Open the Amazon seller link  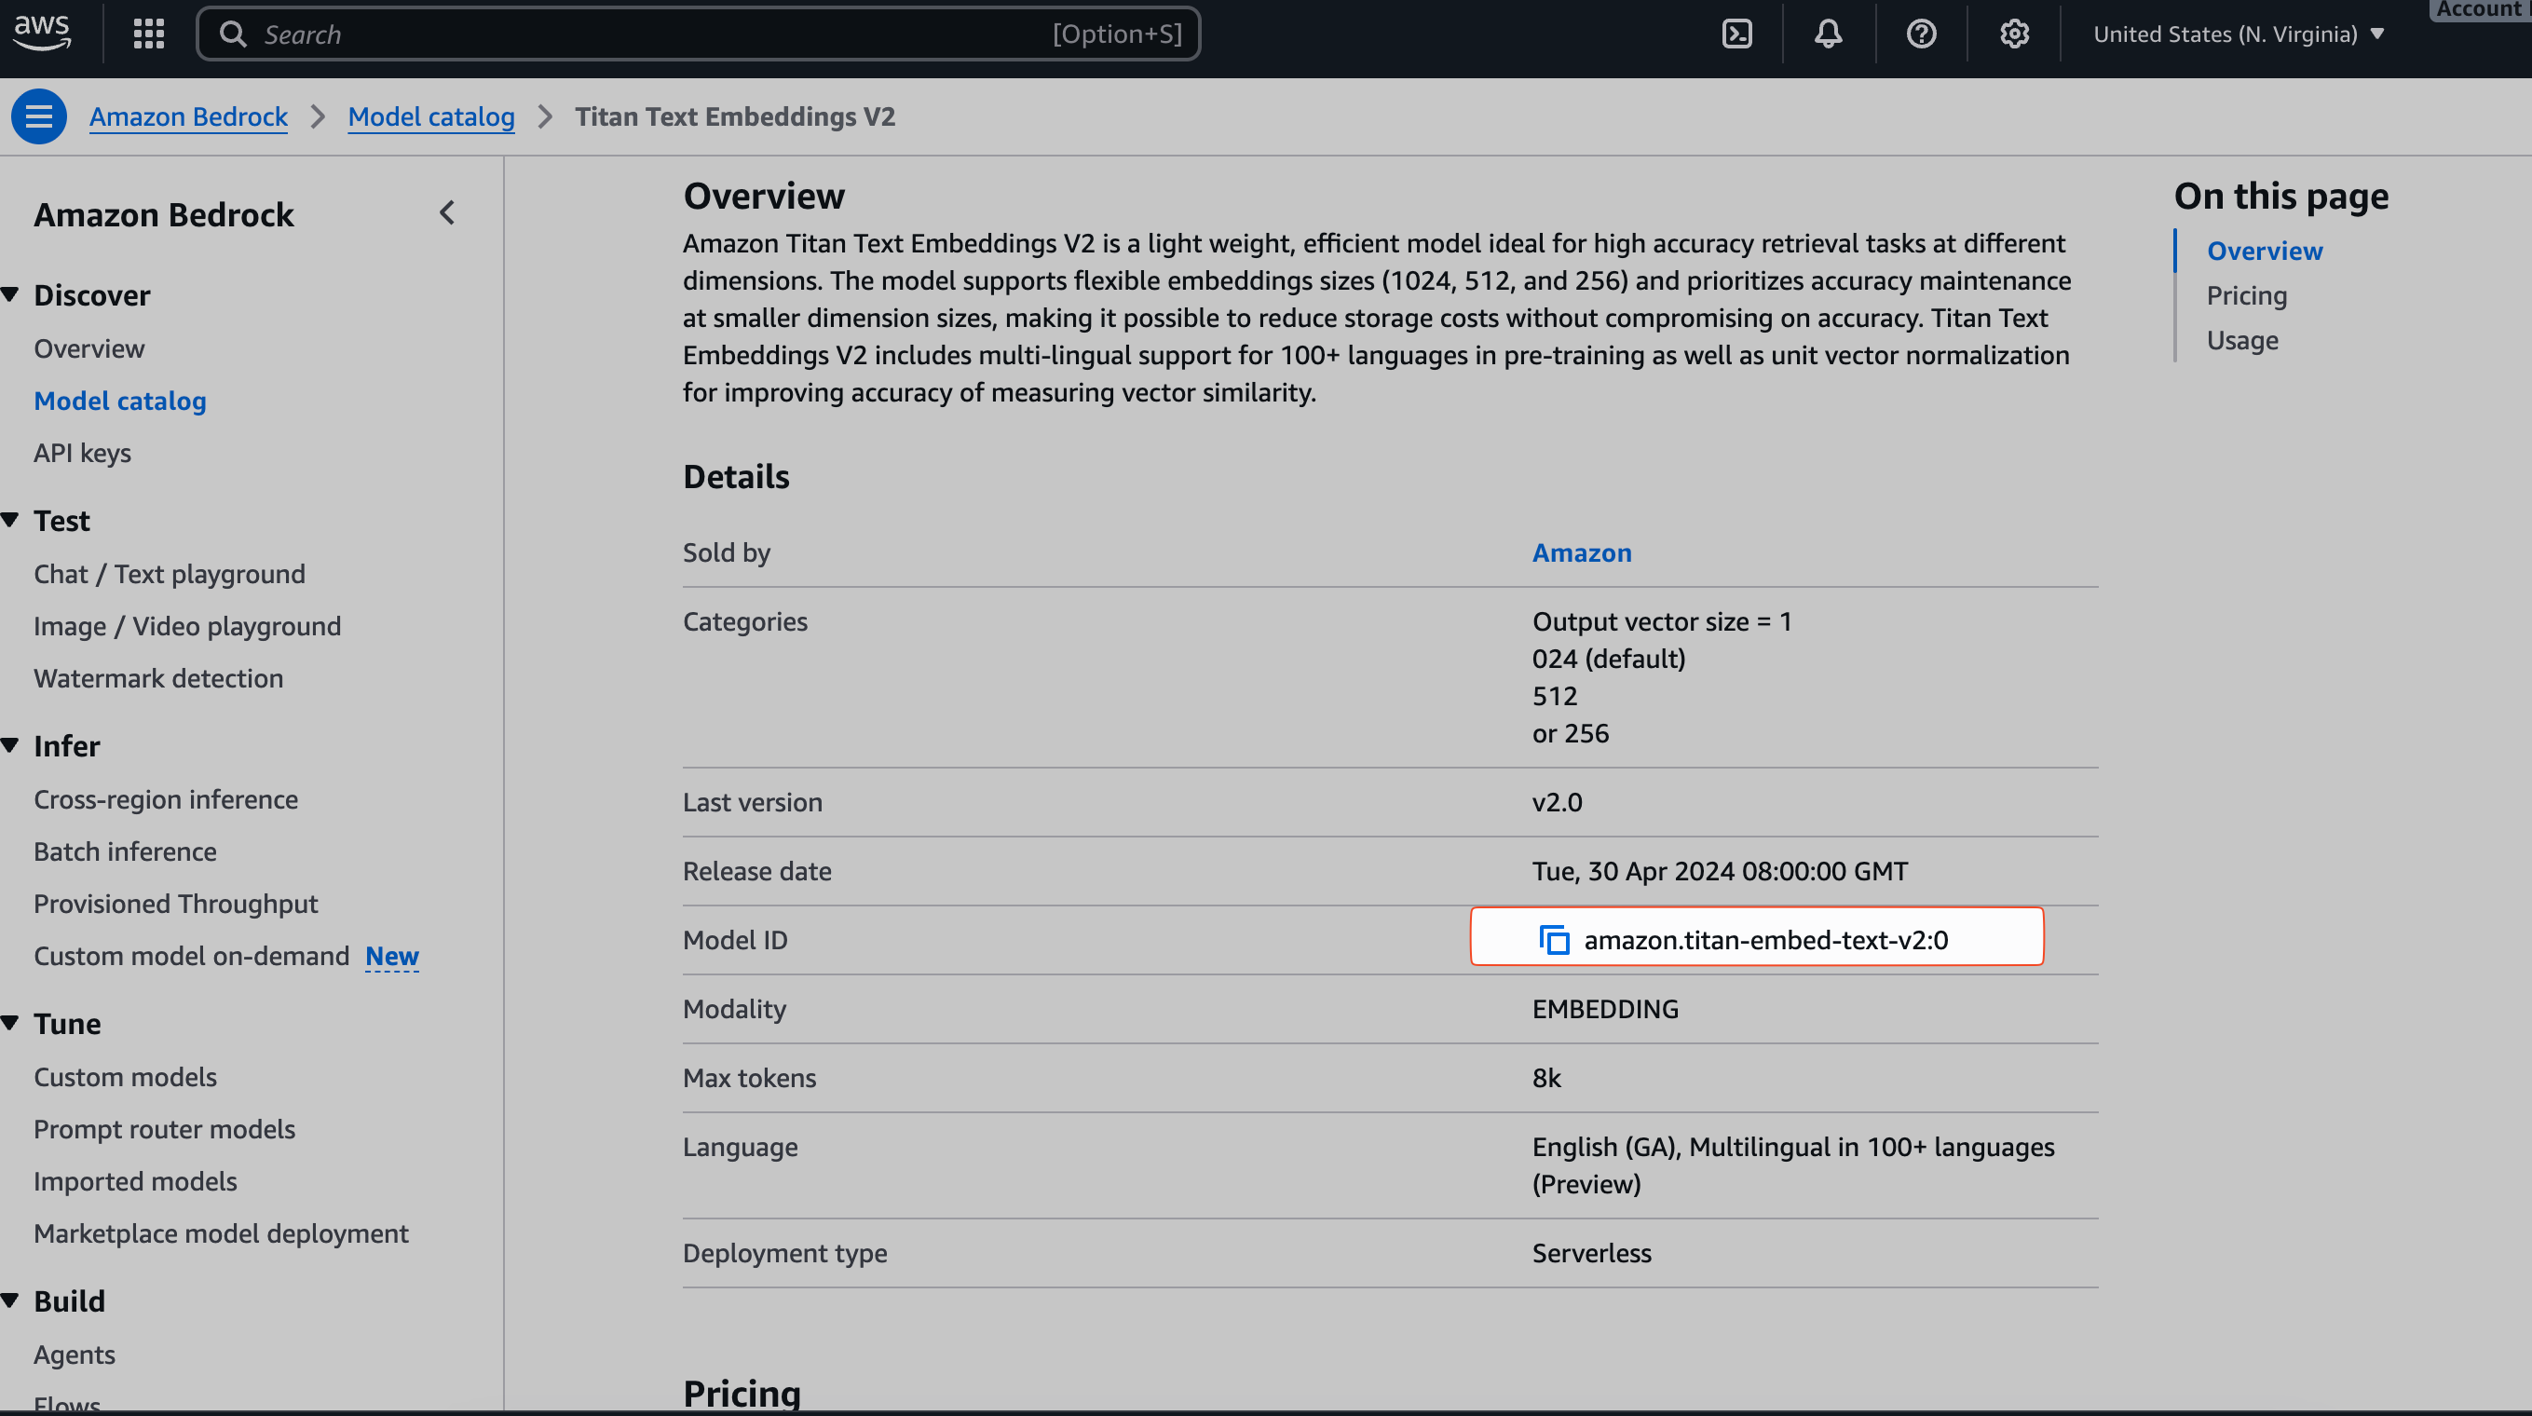click(x=1581, y=551)
